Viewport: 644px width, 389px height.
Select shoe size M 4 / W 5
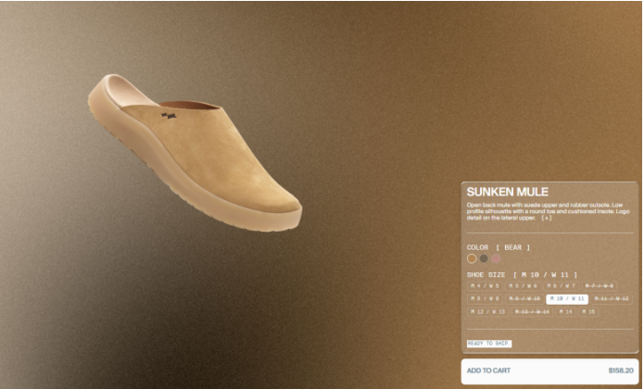pos(484,286)
